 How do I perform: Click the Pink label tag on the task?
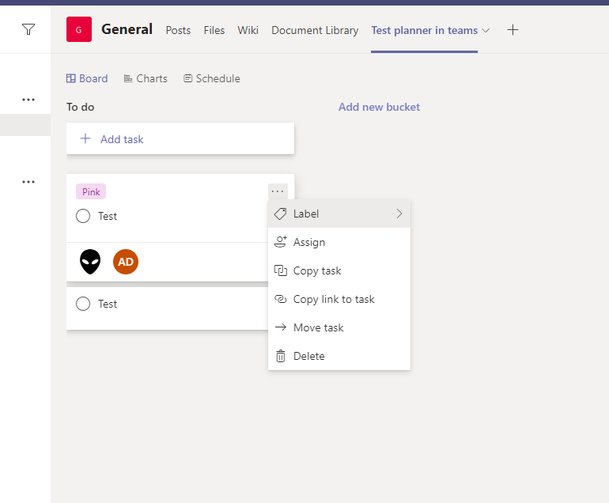pos(91,191)
